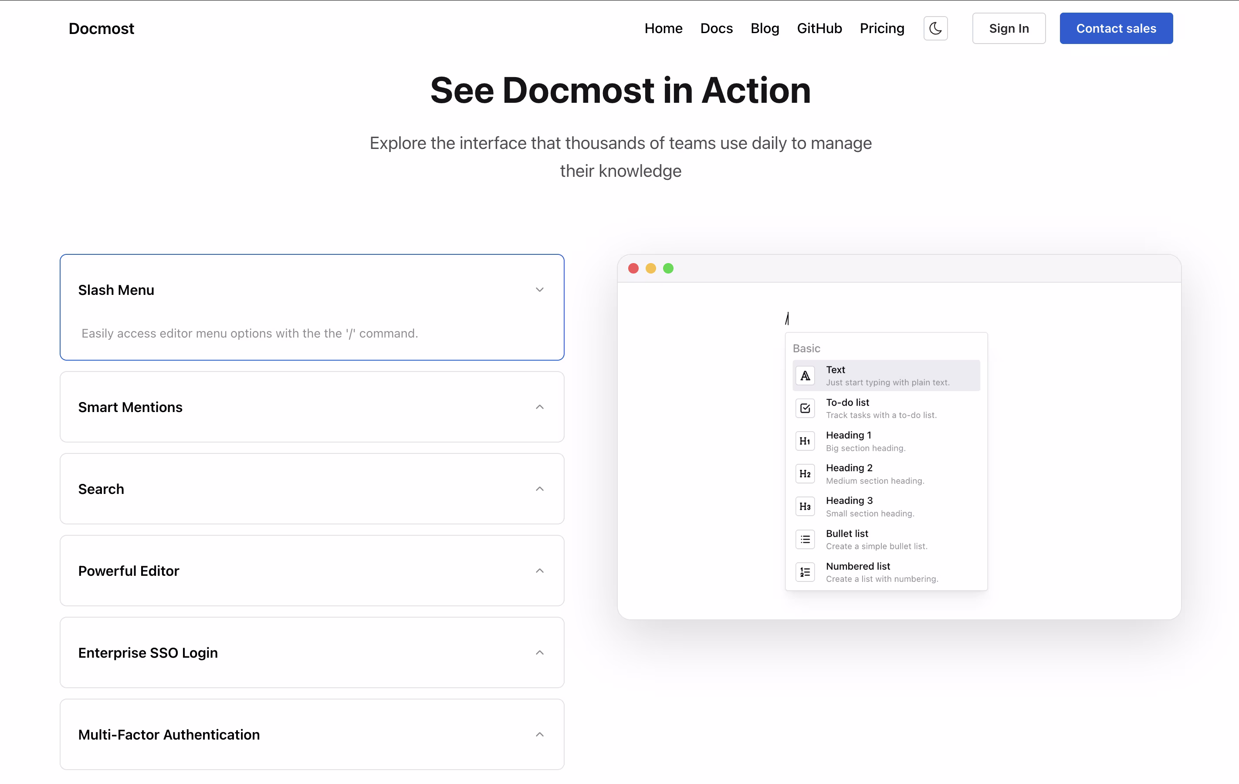Open the Multi-Factor Authentication section
Viewport: 1239px width, 784px height.
coord(539,734)
